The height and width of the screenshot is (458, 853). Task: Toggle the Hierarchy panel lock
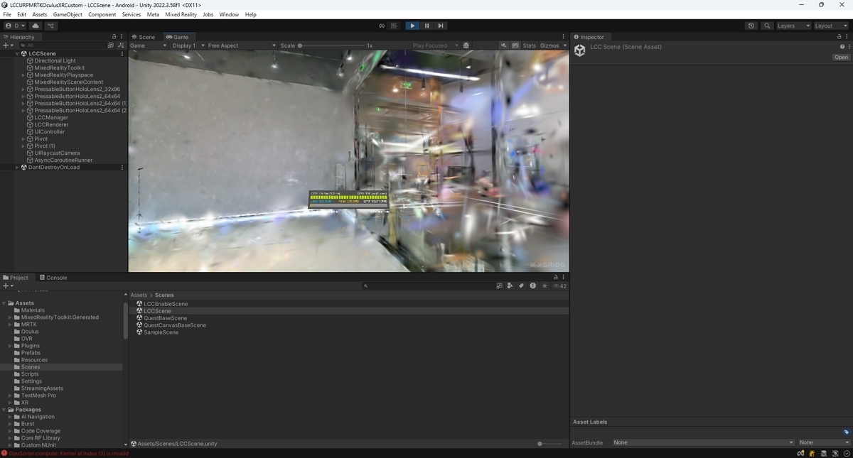(x=114, y=37)
